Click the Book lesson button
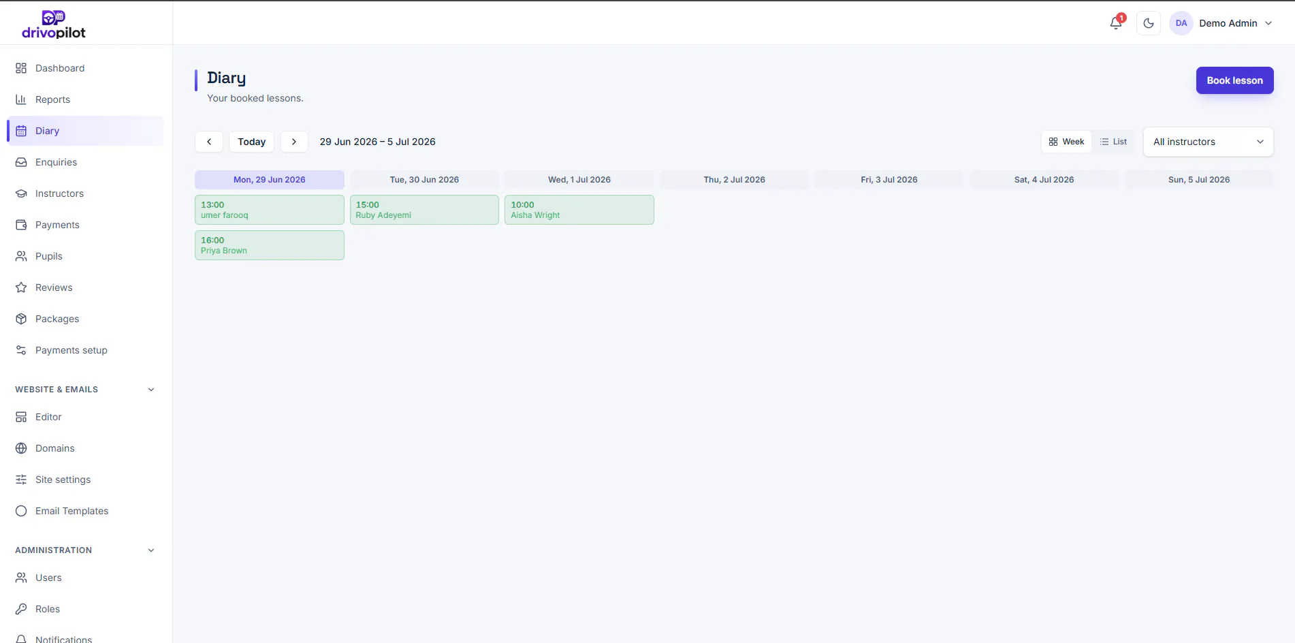This screenshot has height=643, width=1295. coord(1234,80)
